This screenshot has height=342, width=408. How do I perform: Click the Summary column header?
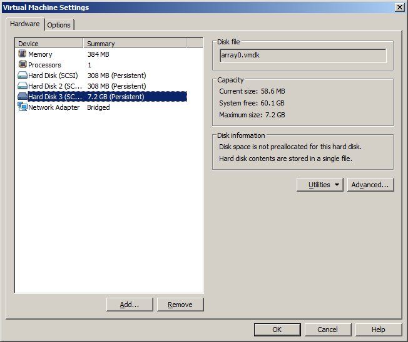click(x=135, y=44)
